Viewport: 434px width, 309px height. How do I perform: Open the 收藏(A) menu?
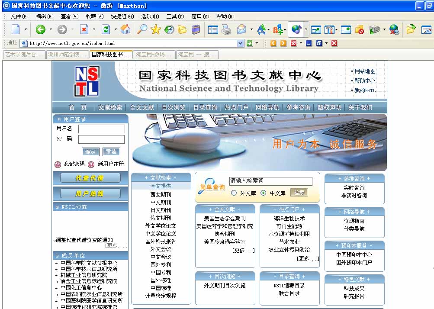[x=95, y=16]
